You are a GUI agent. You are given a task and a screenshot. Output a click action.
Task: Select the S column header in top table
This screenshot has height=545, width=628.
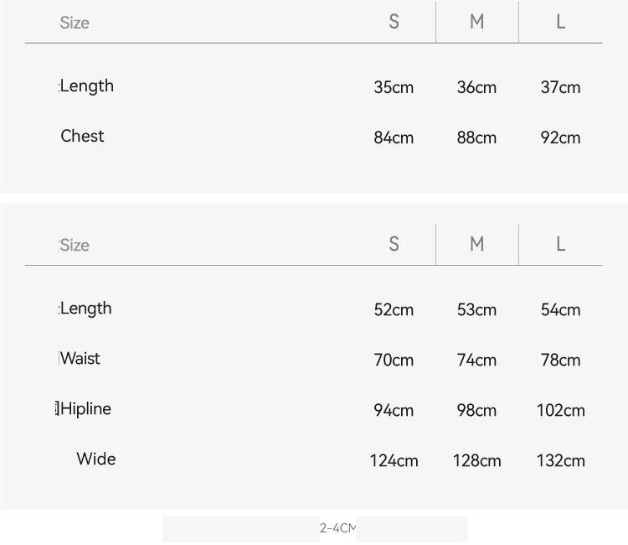point(394,22)
